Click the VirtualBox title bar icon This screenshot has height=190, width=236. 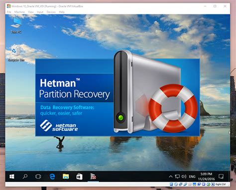click(x=8, y=6)
